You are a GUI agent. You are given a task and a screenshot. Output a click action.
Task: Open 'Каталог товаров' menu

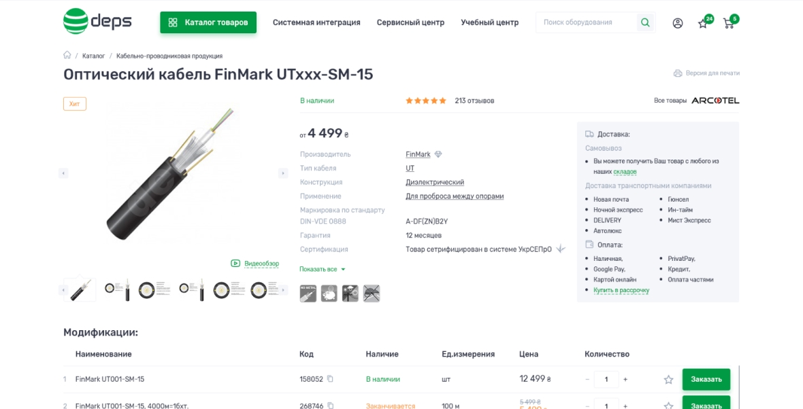click(x=208, y=22)
